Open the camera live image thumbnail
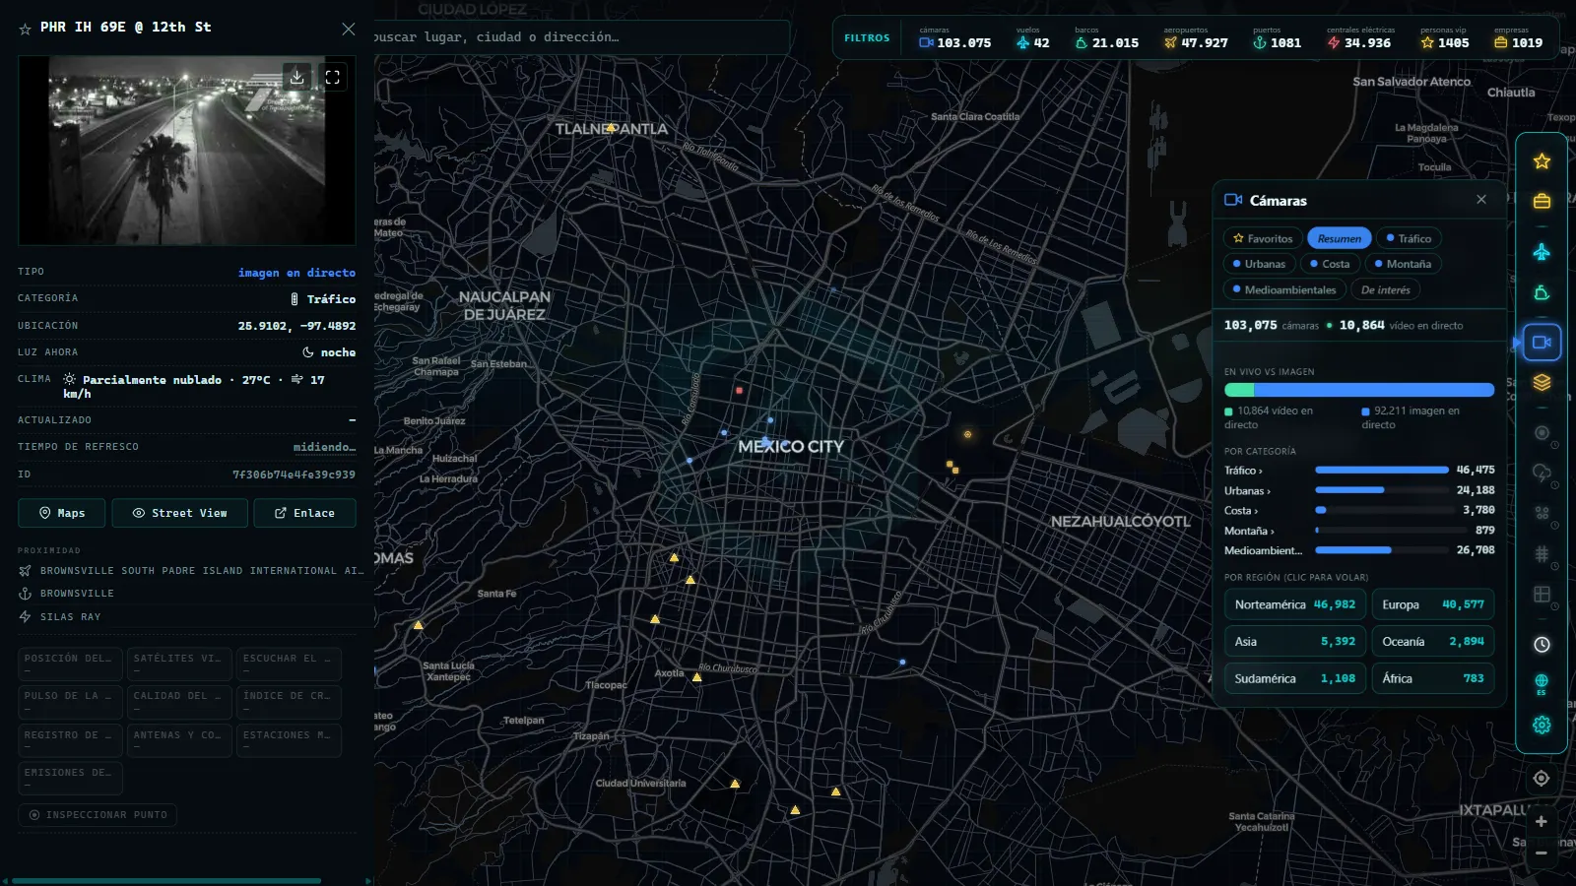Image resolution: width=1576 pixels, height=886 pixels. coord(187,150)
